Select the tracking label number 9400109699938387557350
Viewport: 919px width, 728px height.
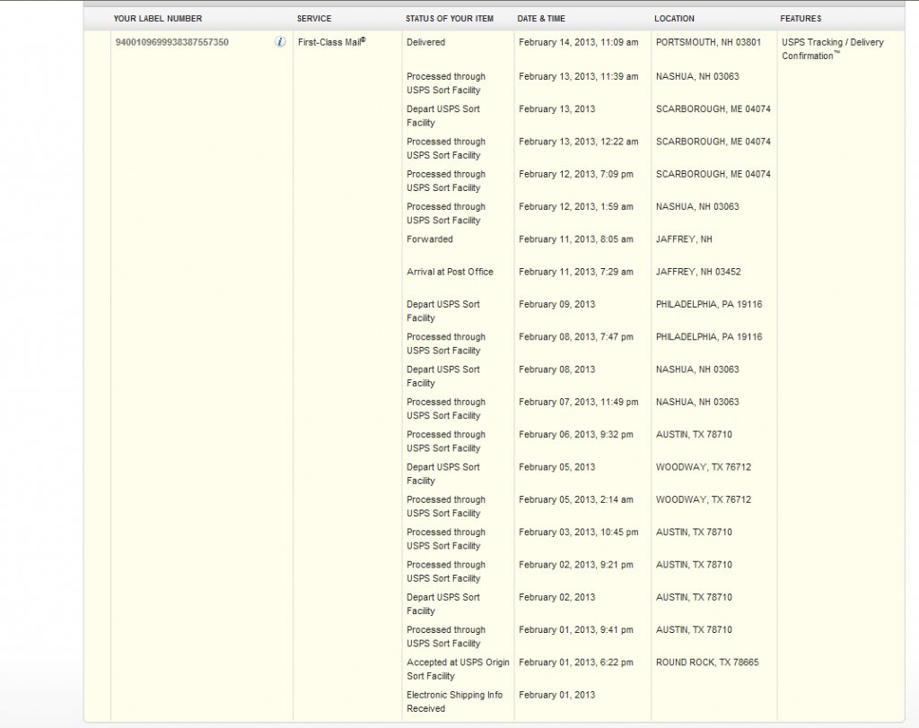click(171, 42)
